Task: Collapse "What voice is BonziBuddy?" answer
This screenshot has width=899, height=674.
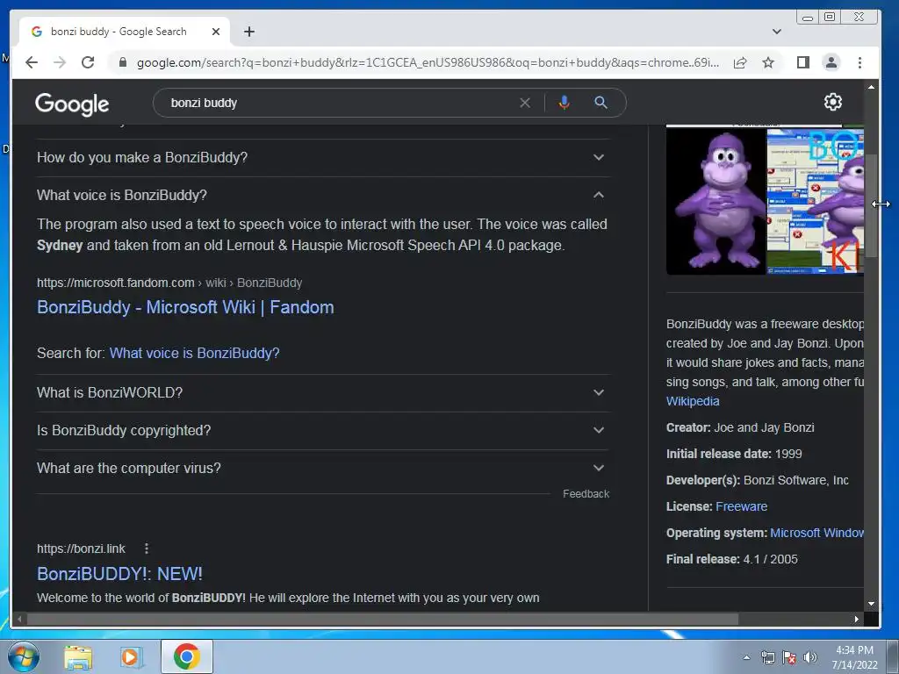Action: 322,195
